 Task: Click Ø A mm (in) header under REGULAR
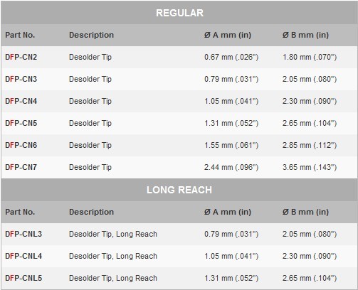click(228, 35)
